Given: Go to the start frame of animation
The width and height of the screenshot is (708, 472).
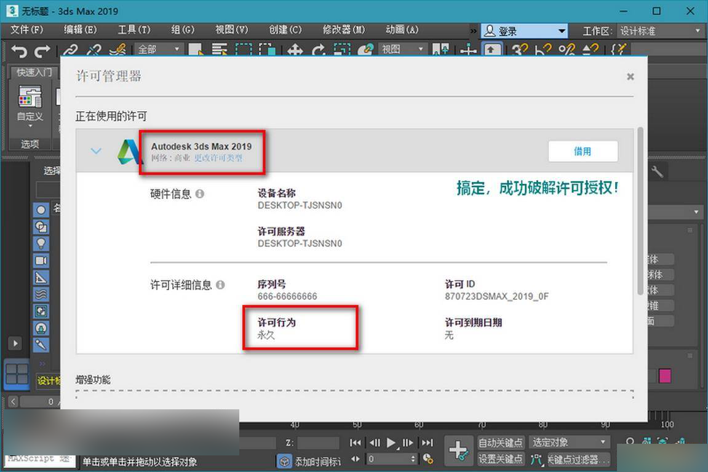Looking at the screenshot, I should click(x=356, y=442).
